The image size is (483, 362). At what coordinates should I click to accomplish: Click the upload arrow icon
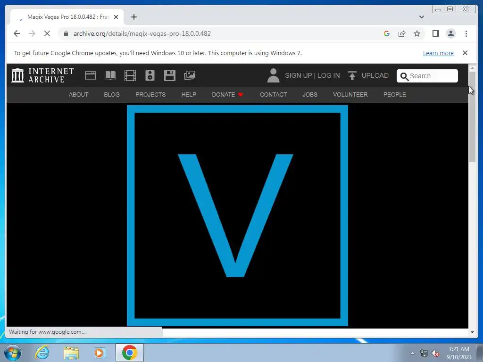pyautogui.click(x=352, y=75)
